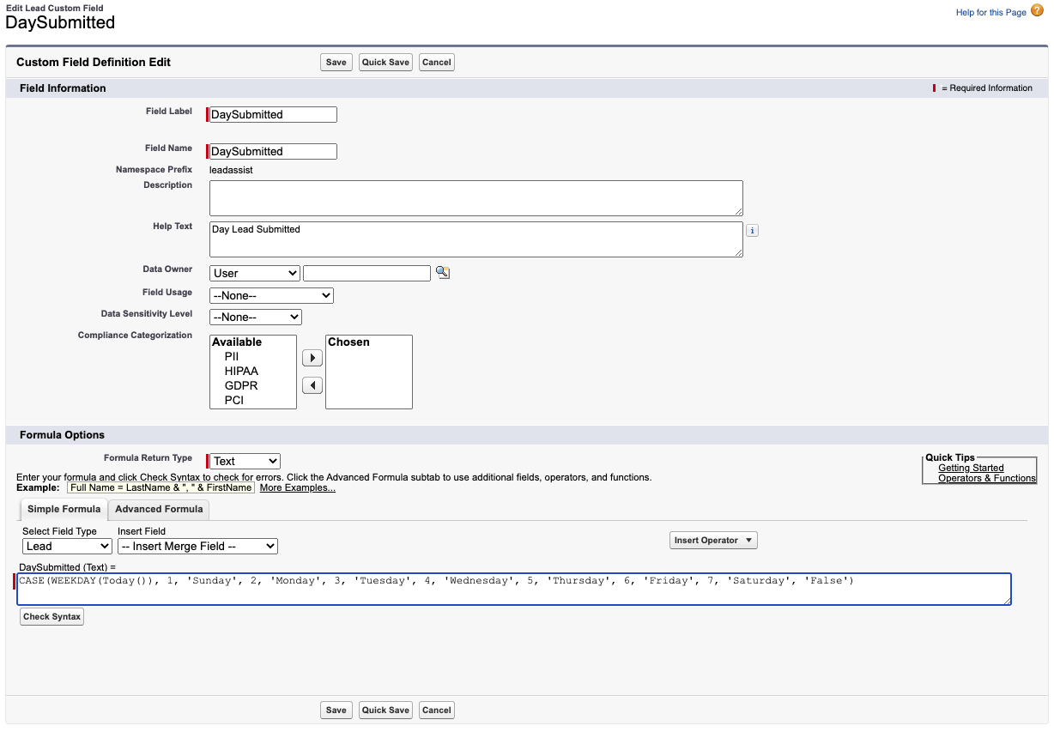
Task: Open the Data Sensitivity Level dropdown
Action: [x=256, y=318]
